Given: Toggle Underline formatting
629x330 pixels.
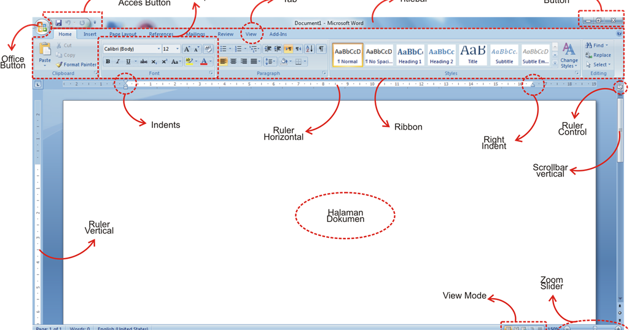Looking at the screenshot, I should (128, 61).
